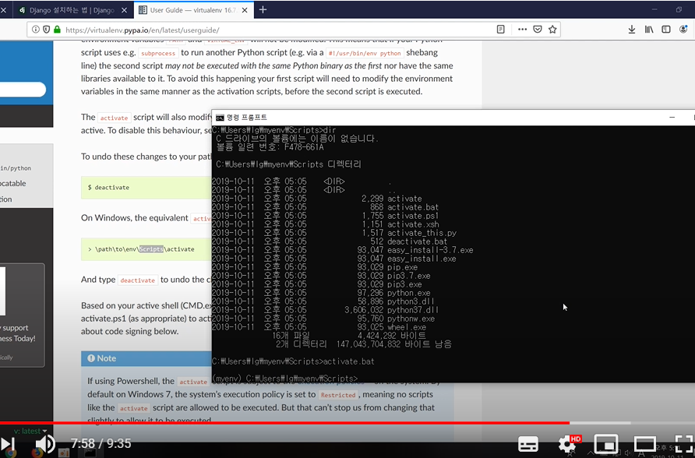Click 'wheel.exe' file entry
The image size is (695, 458).
click(x=407, y=327)
